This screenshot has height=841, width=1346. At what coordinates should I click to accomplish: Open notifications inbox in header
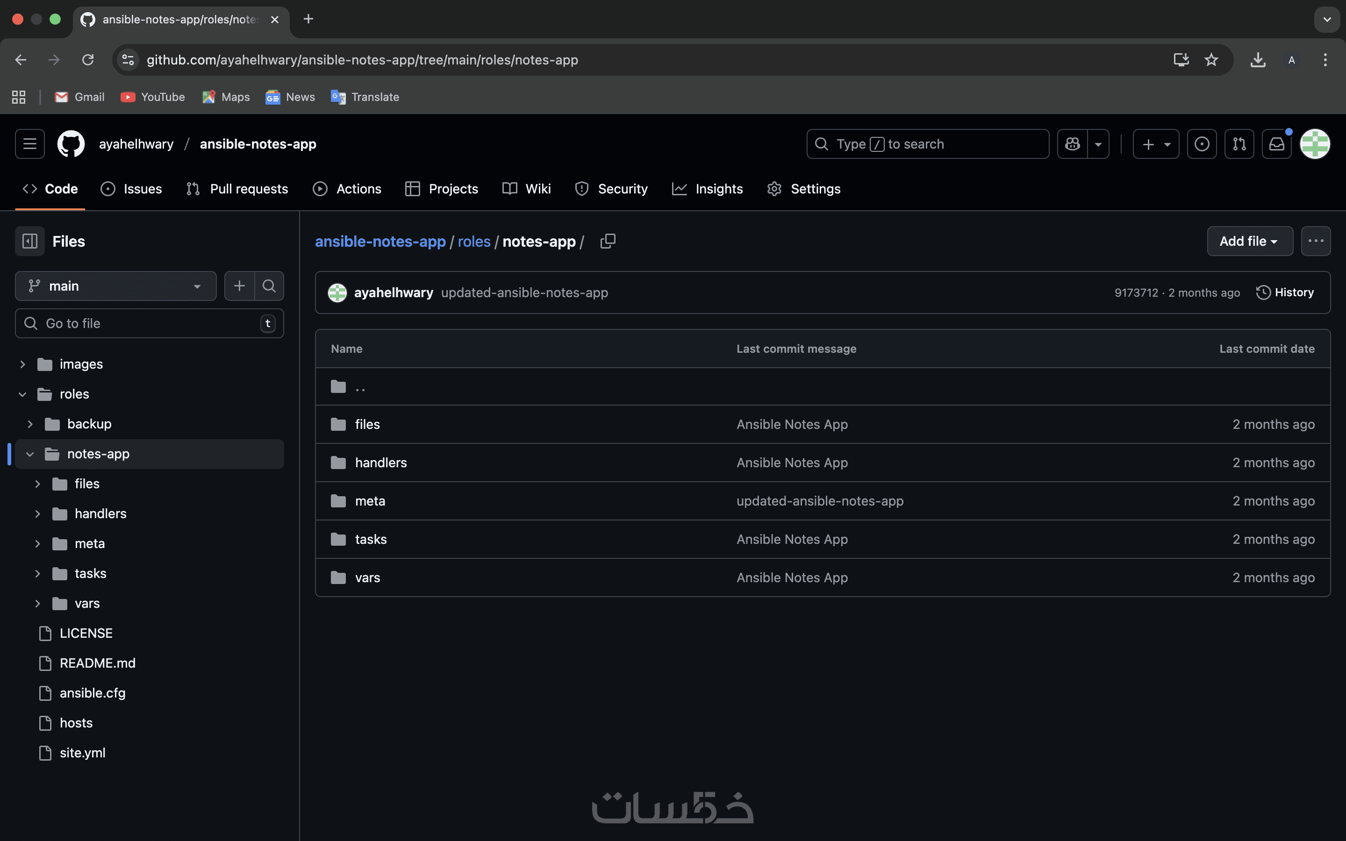pyautogui.click(x=1276, y=144)
